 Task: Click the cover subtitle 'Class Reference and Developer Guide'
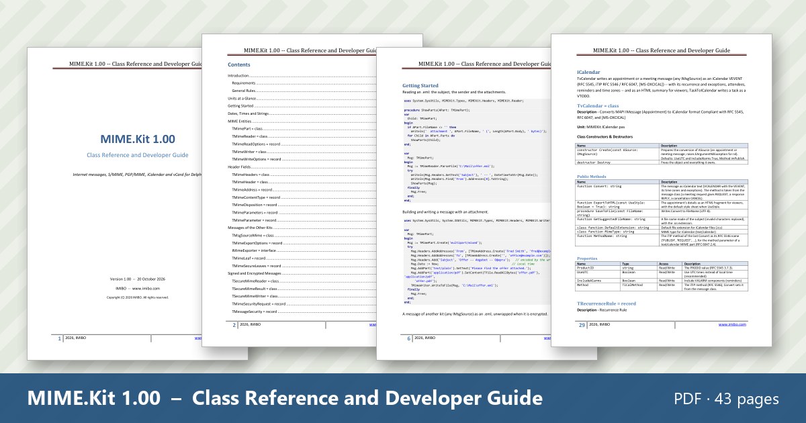(138, 155)
